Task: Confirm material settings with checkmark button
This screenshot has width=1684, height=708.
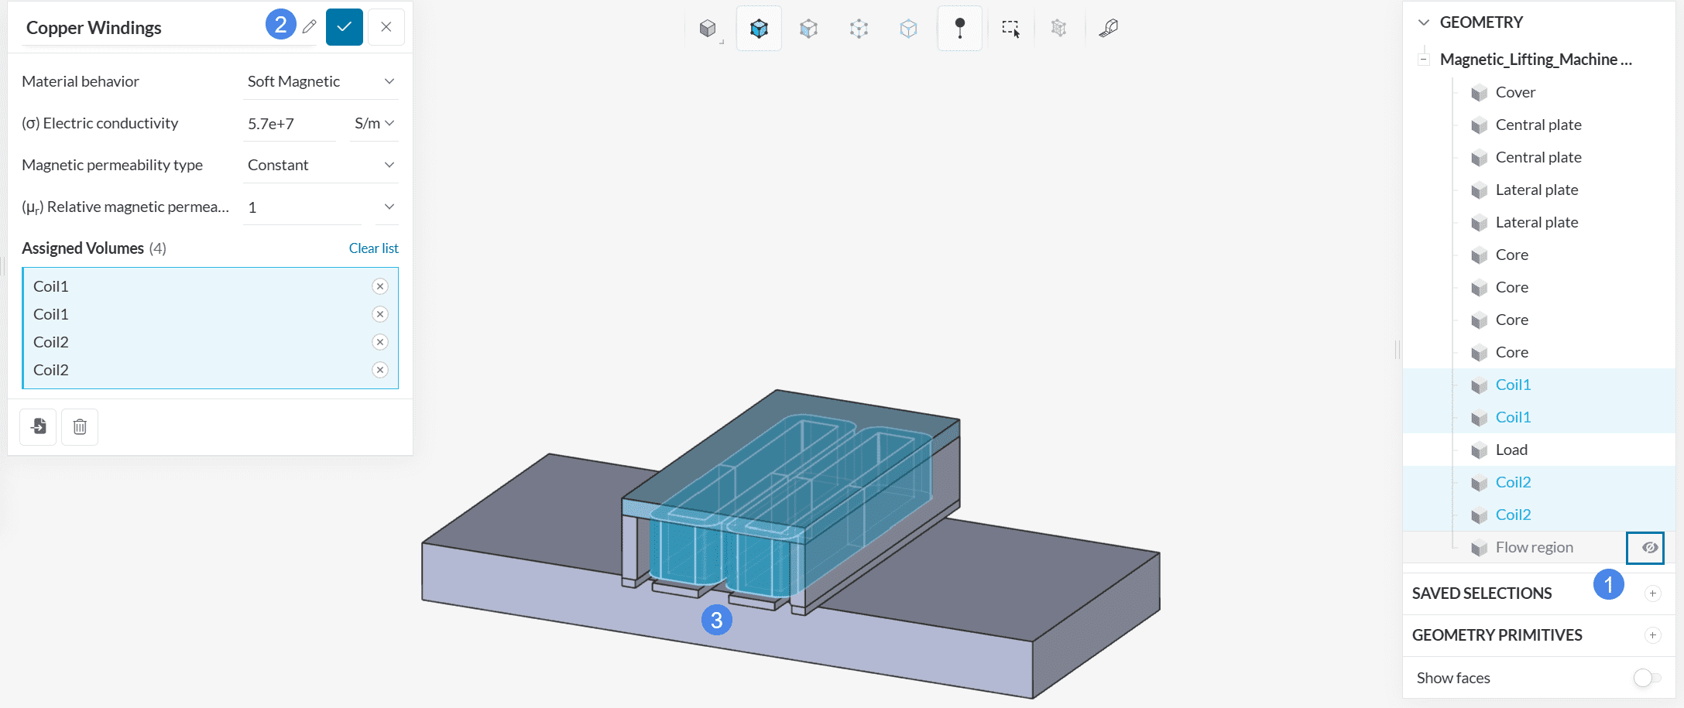Action: [344, 27]
